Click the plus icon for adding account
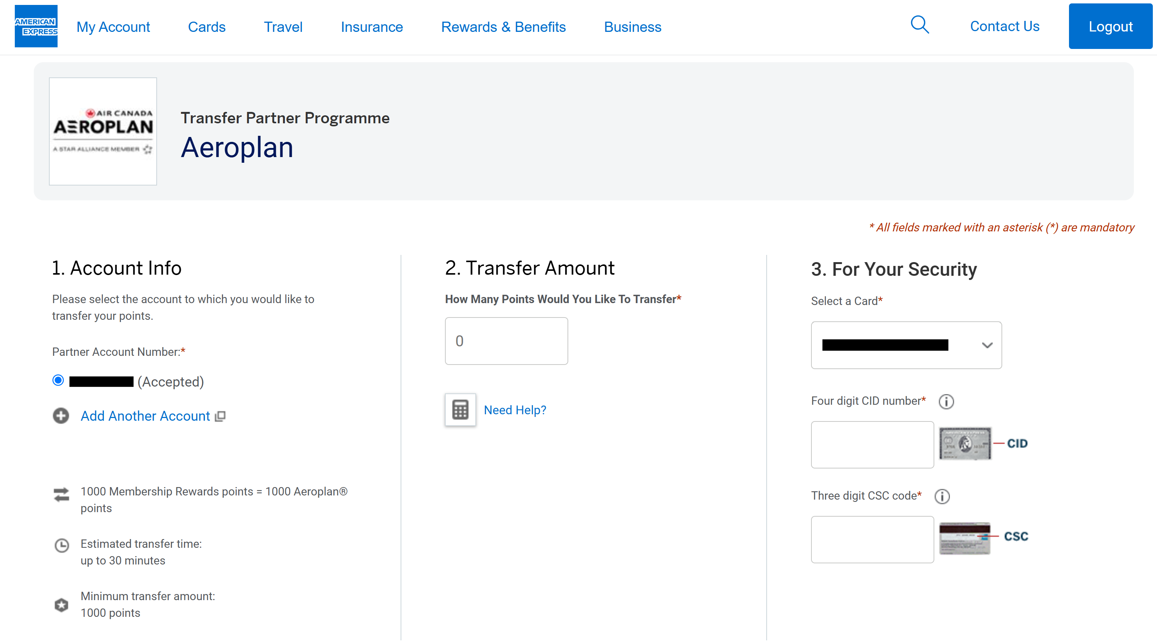The width and height of the screenshot is (1157, 643). [x=61, y=416]
